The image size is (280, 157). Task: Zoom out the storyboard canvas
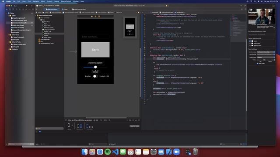101,120
